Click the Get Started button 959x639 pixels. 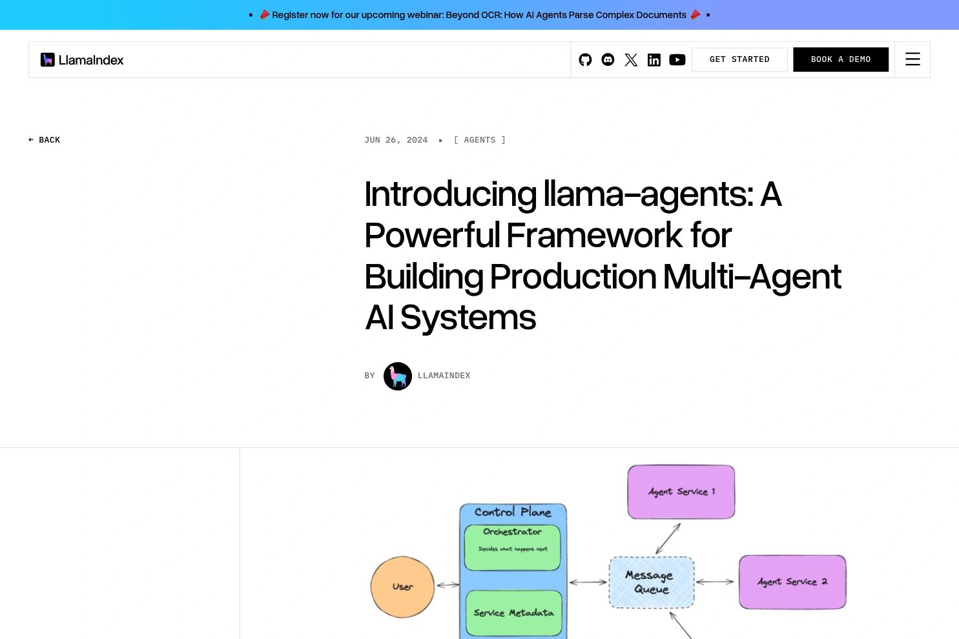(x=739, y=59)
